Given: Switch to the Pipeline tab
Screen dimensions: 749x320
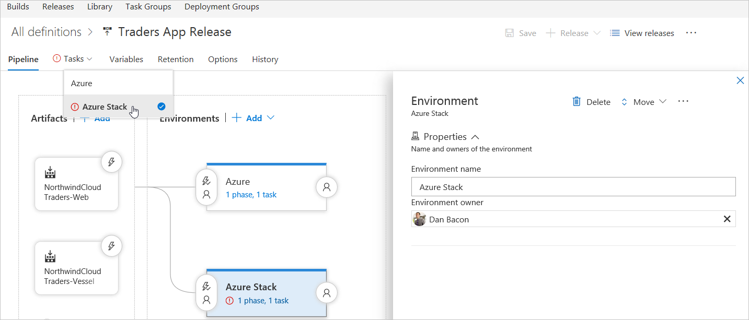Looking at the screenshot, I should click(x=24, y=59).
